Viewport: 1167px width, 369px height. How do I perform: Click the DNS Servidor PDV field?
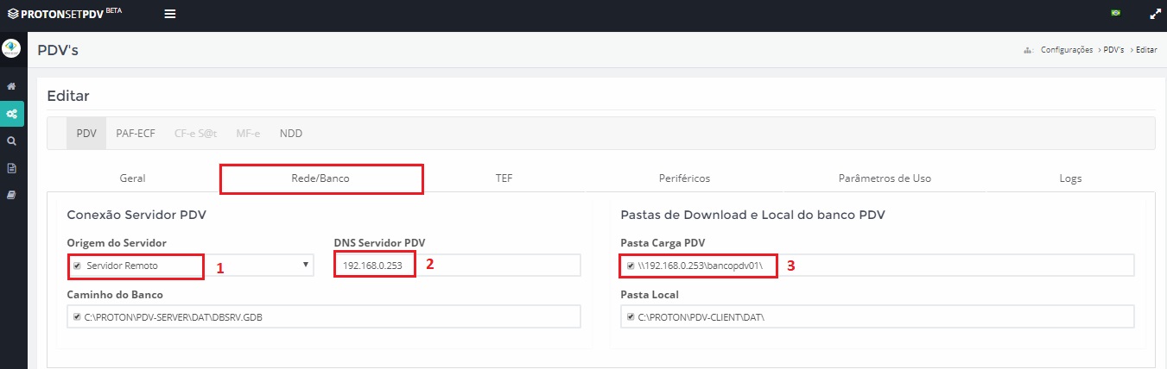(x=457, y=265)
